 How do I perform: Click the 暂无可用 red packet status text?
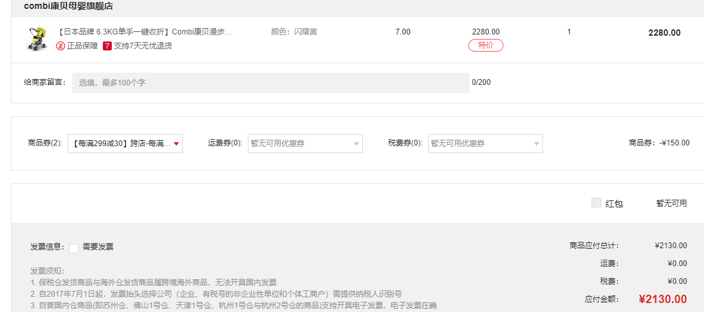pyautogui.click(x=671, y=203)
